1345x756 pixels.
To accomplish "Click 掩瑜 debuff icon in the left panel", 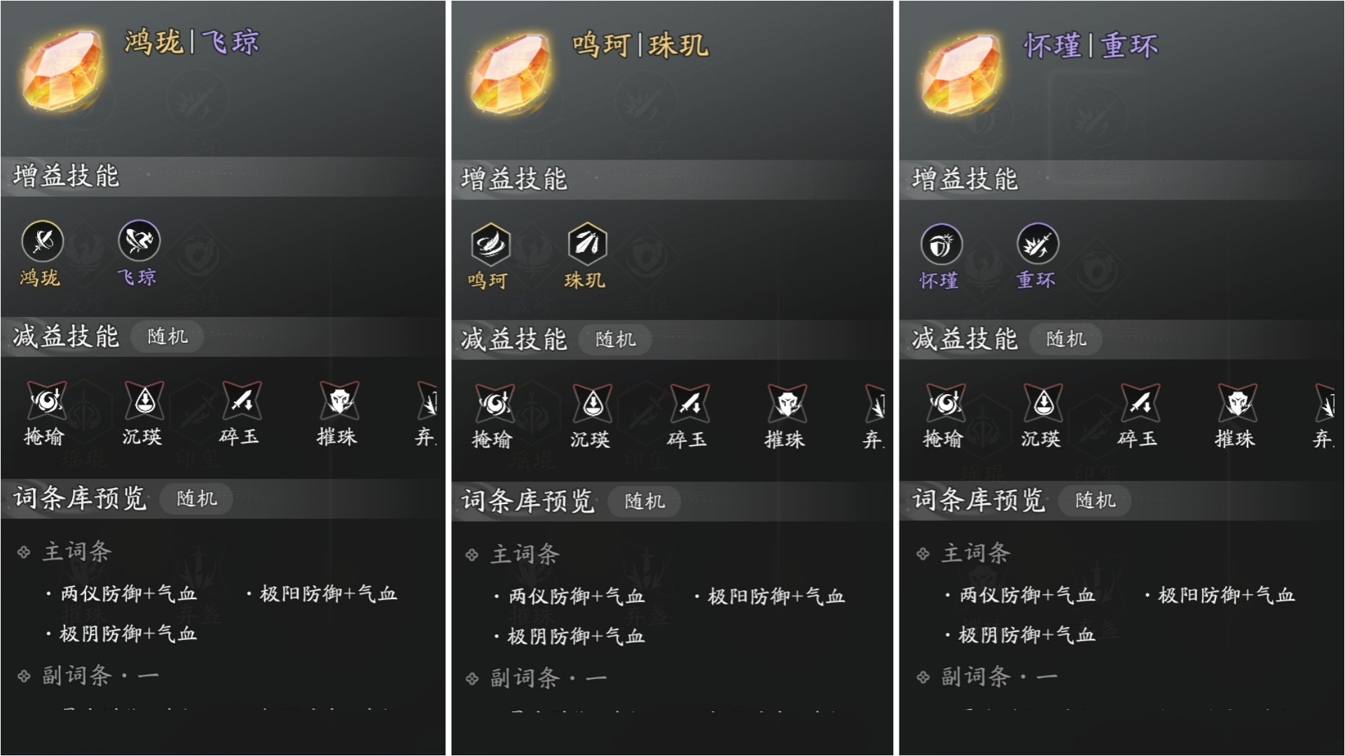I will click(47, 401).
